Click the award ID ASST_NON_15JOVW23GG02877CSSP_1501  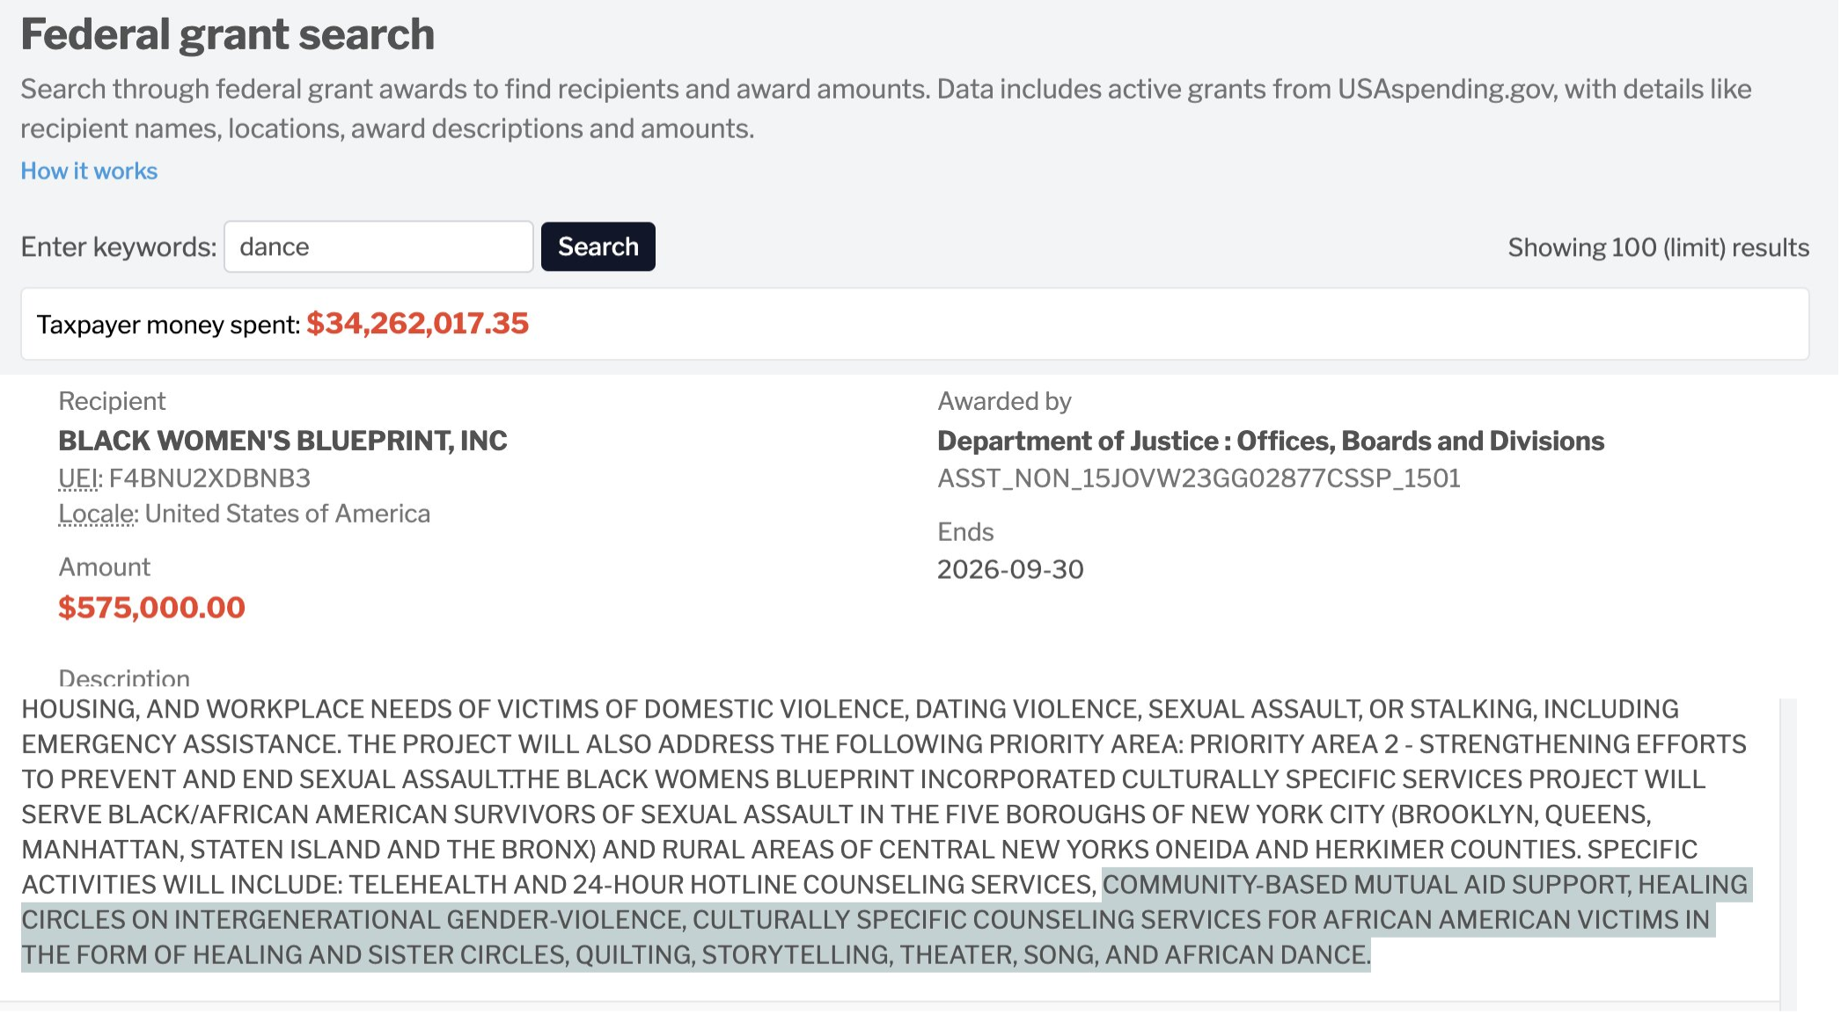(1199, 478)
